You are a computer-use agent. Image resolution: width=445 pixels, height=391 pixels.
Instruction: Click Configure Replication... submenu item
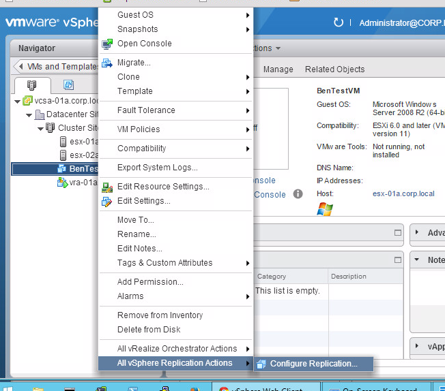pyautogui.click(x=313, y=364)
